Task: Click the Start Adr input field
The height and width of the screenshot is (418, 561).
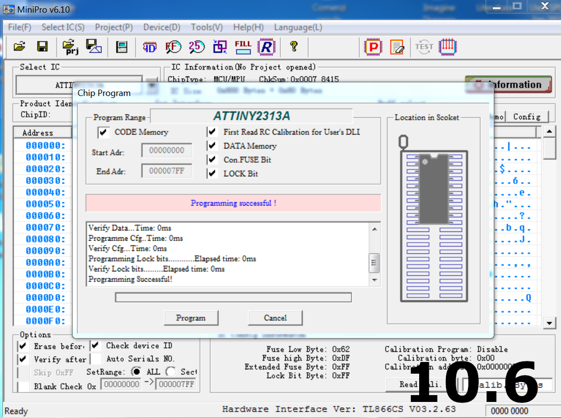Action: pyautogui.click(x=167, y=150)
